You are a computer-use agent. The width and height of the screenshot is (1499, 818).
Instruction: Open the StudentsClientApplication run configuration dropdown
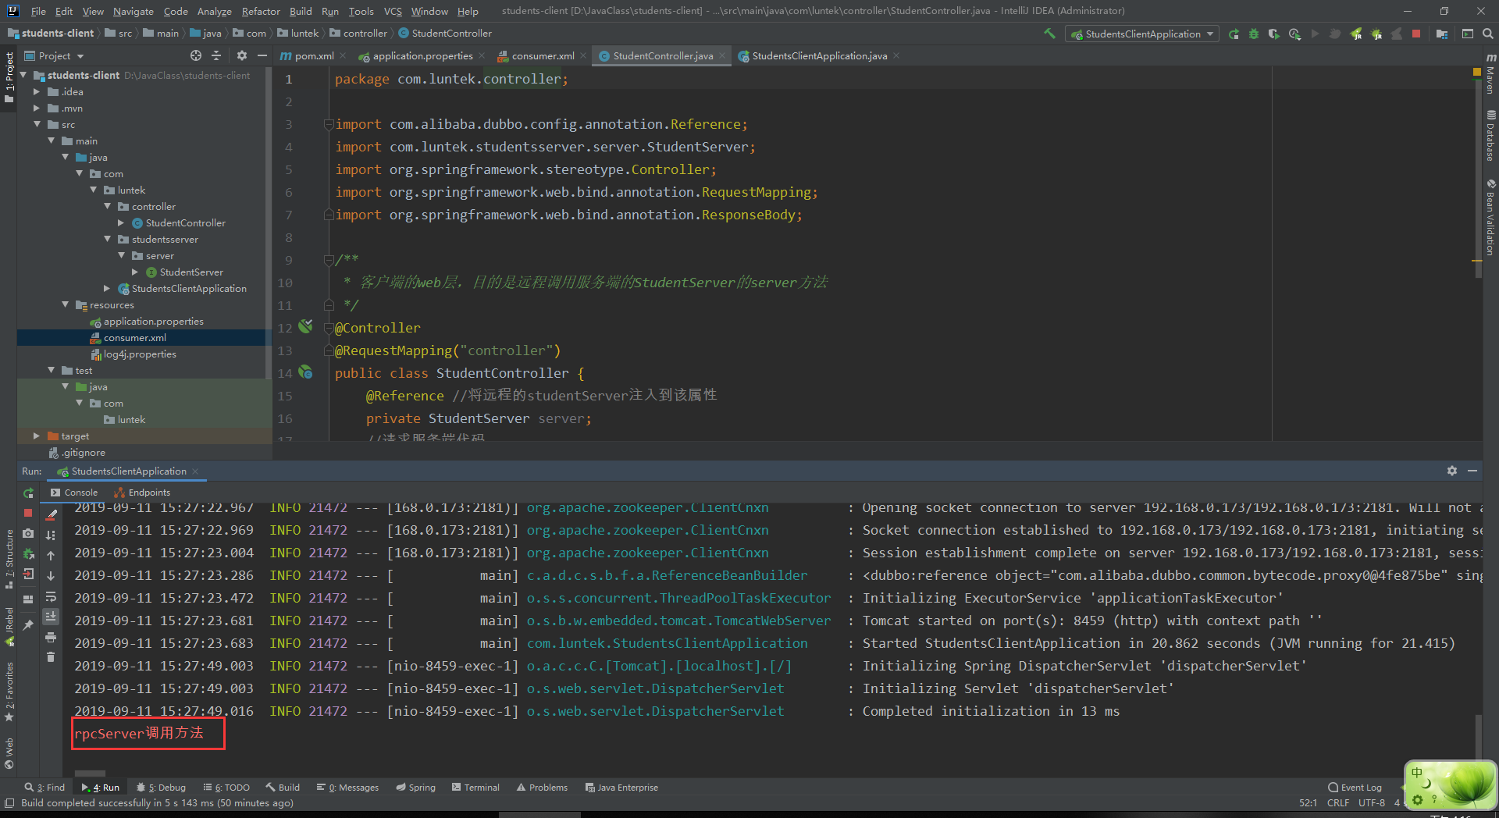tap(1141, 34)
